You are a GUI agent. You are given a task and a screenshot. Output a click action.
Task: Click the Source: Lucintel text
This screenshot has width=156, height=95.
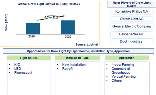tap(87, 44)
